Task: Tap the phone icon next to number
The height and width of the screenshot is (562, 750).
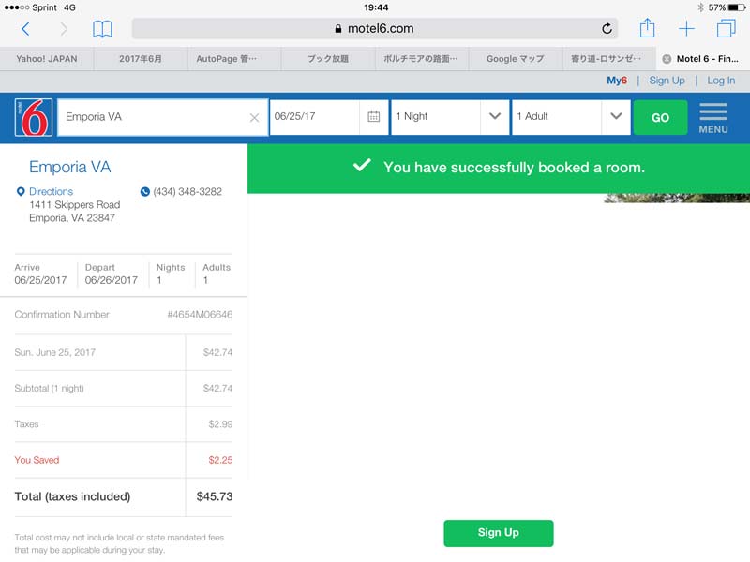Action: 145,192
